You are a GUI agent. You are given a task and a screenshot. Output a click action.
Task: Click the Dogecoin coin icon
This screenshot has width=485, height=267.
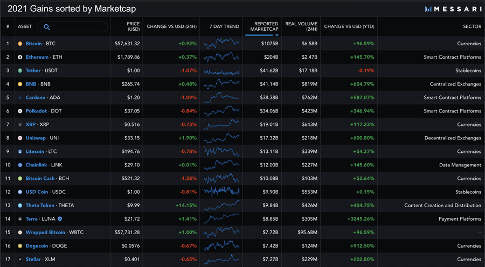click(x=20, y=245)
